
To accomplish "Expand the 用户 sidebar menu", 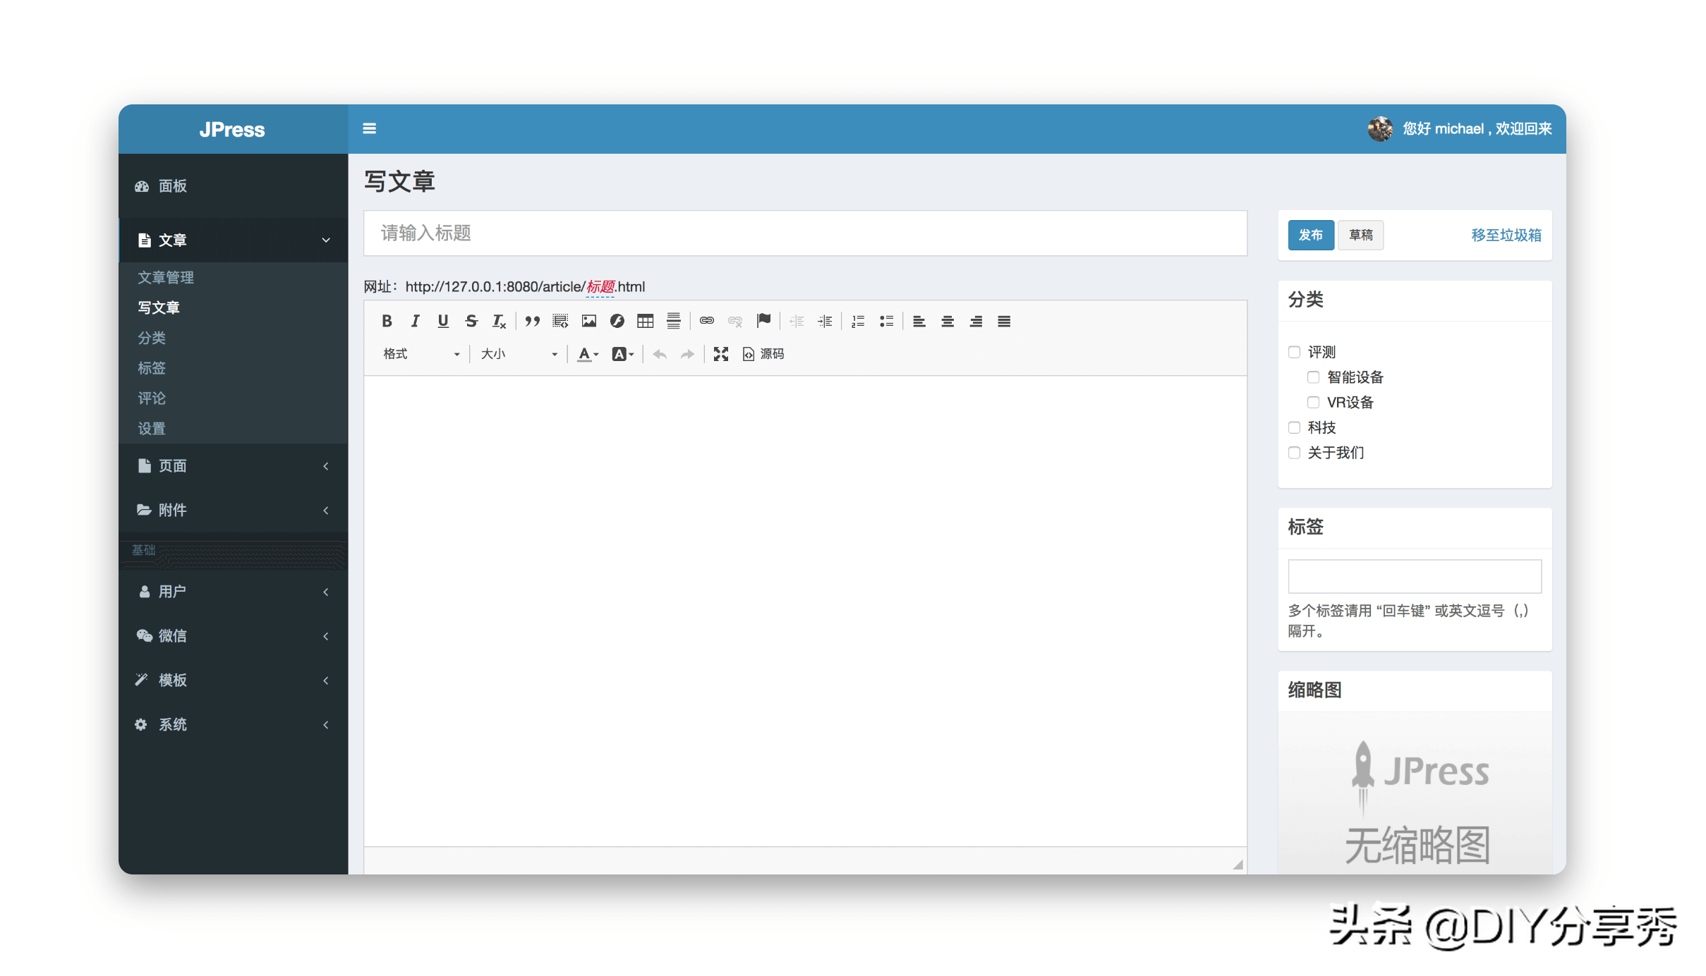I will (x=234, y=592).
